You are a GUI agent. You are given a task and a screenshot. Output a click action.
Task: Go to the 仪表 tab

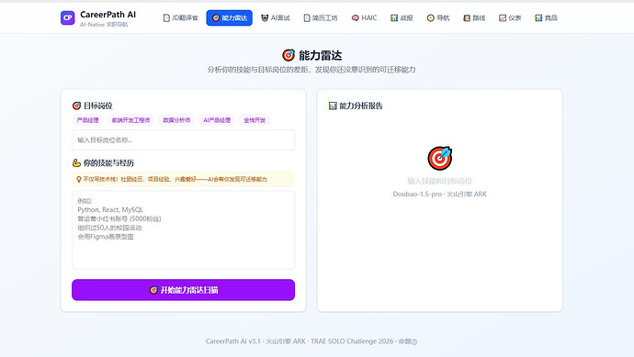tap(510, 17)
